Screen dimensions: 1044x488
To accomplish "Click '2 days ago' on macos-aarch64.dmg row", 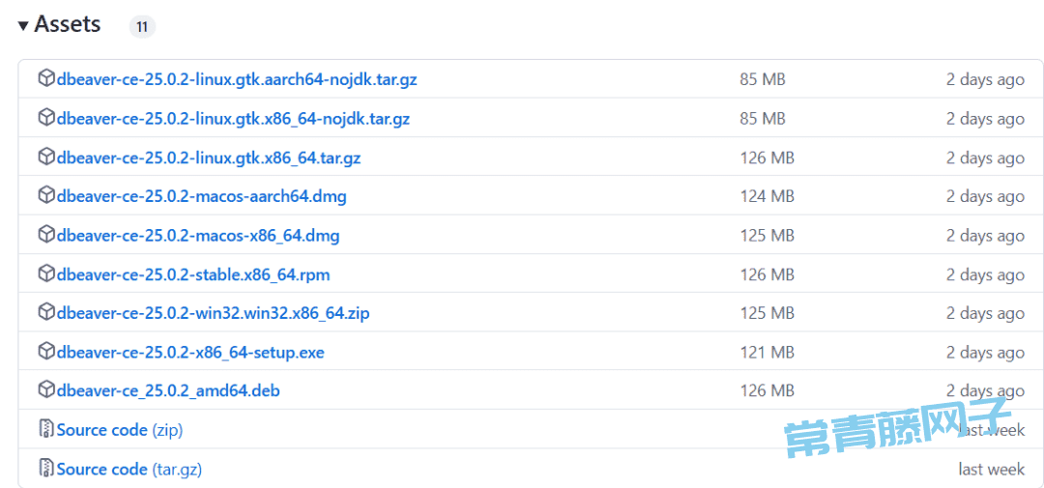I will 985,197.
